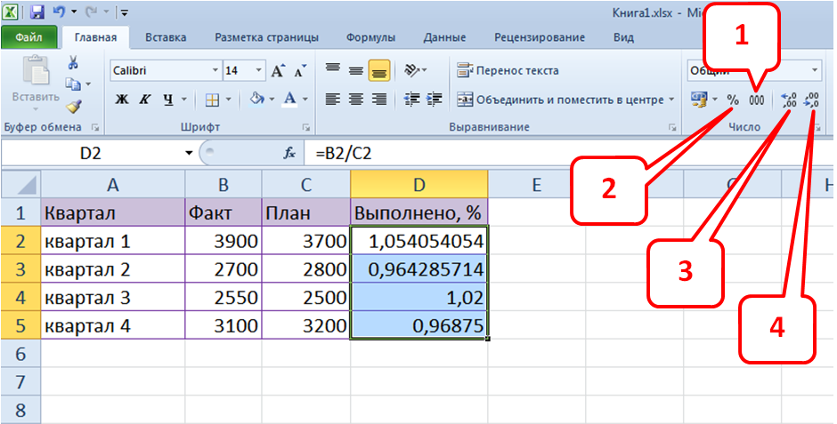The width and height of the screenshot is (837, 424).
Task: Toggle Перенос текста wrap text
Action: 508,70
